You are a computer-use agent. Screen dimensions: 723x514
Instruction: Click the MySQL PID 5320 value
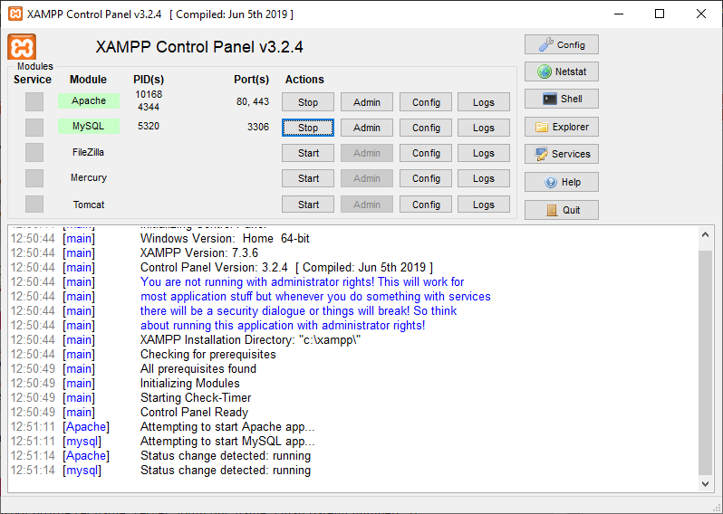[x=149, y=126]
